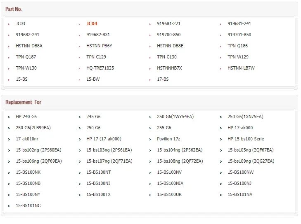Choose the 15-BS100NB model
This screenshot has height=224, width=301.
tap(28, 183)
